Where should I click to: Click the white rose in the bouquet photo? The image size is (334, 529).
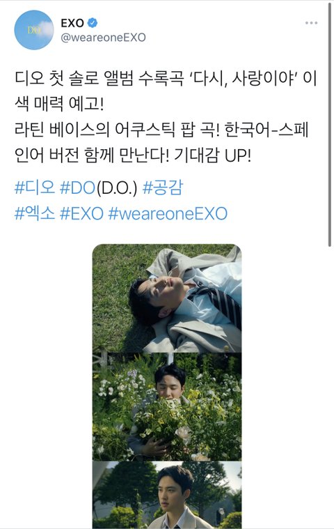pyautogui.click(x=184, y=432)
